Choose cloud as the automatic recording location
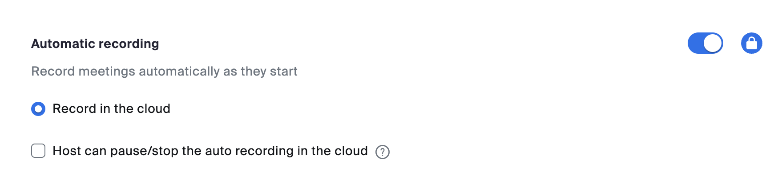Screen dimensions: 782x184 [x=38, y=109]
